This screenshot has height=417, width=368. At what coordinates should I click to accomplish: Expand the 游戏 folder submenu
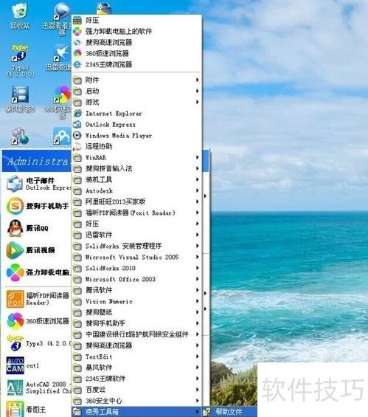pyautogui.click(x=136, y=102)
